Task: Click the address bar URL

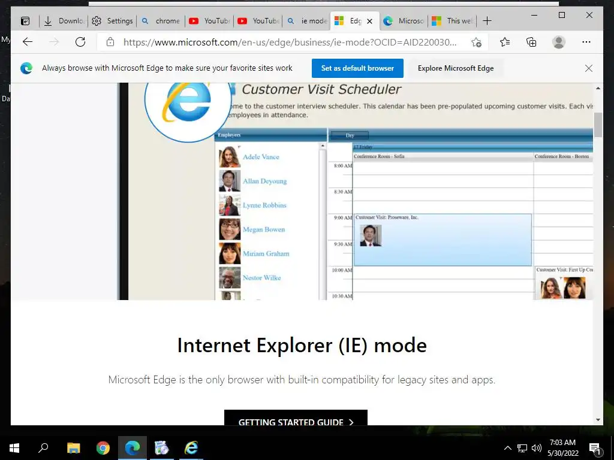Action: [x=290, y=43]
